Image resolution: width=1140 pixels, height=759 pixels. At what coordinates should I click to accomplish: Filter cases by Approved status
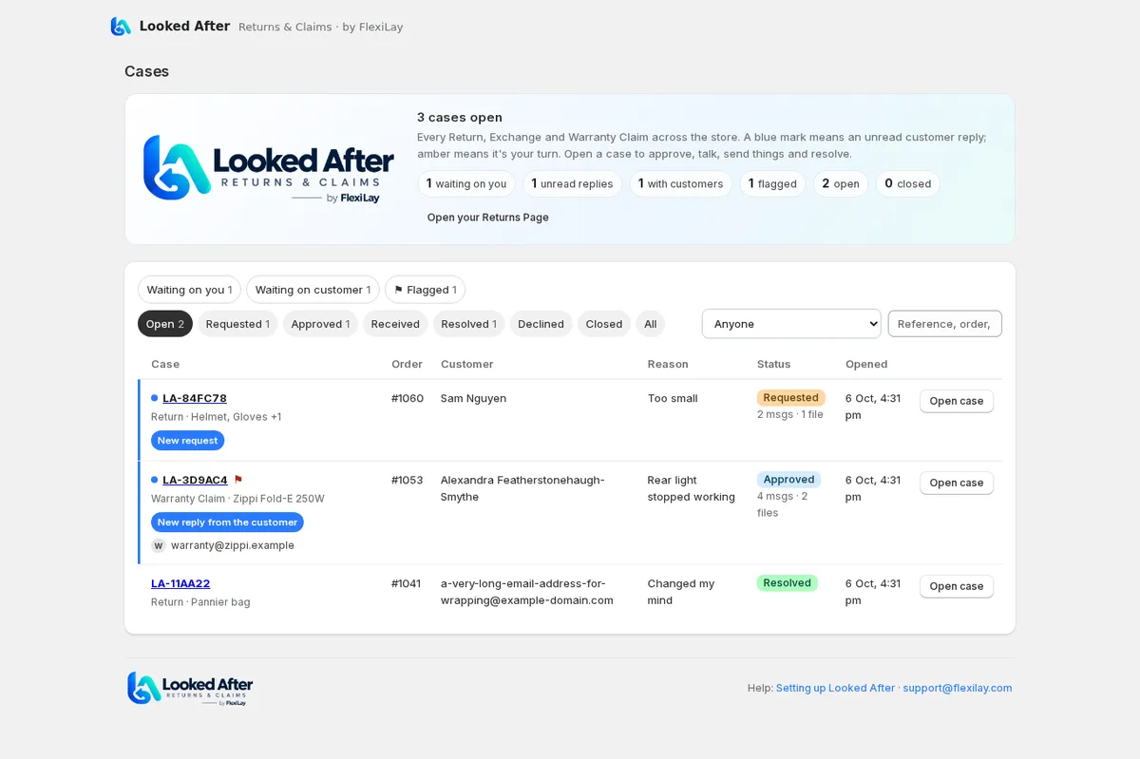pos(320,324)
